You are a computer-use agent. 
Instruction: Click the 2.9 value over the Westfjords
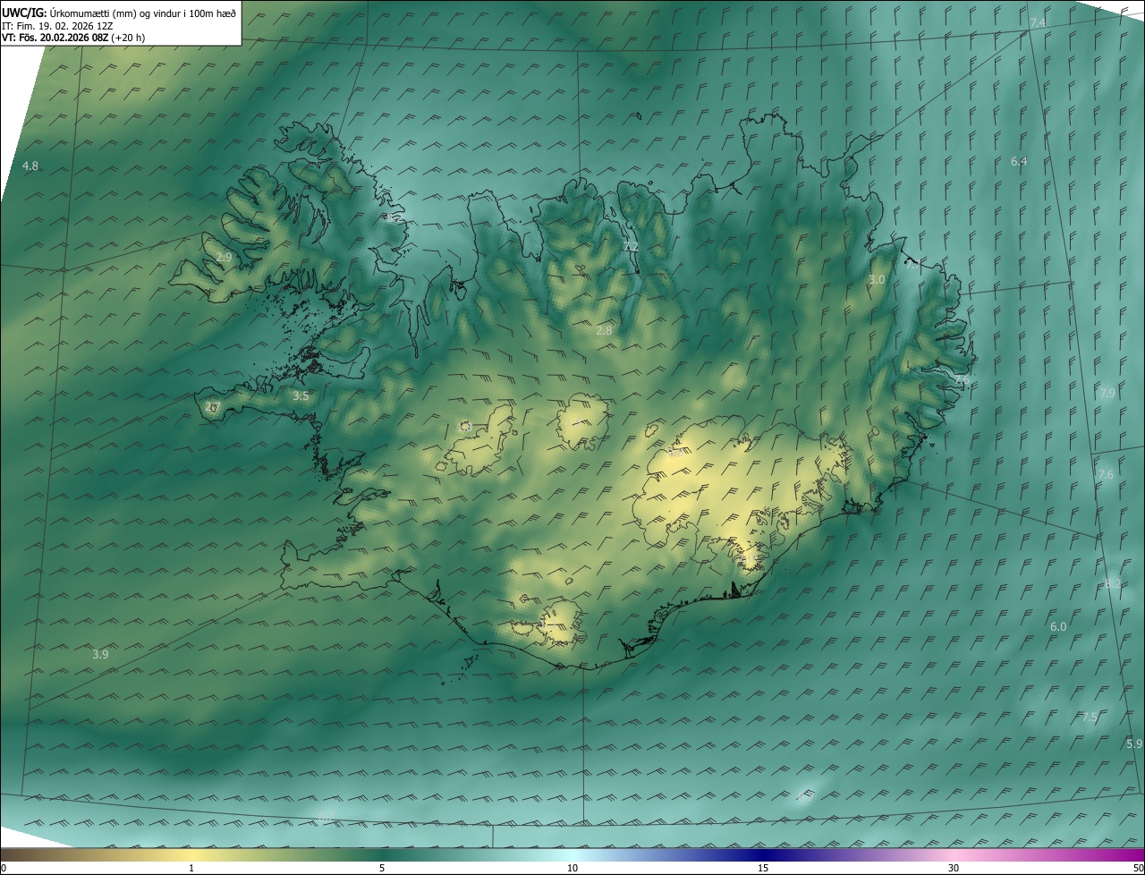[x=224, y=258]
